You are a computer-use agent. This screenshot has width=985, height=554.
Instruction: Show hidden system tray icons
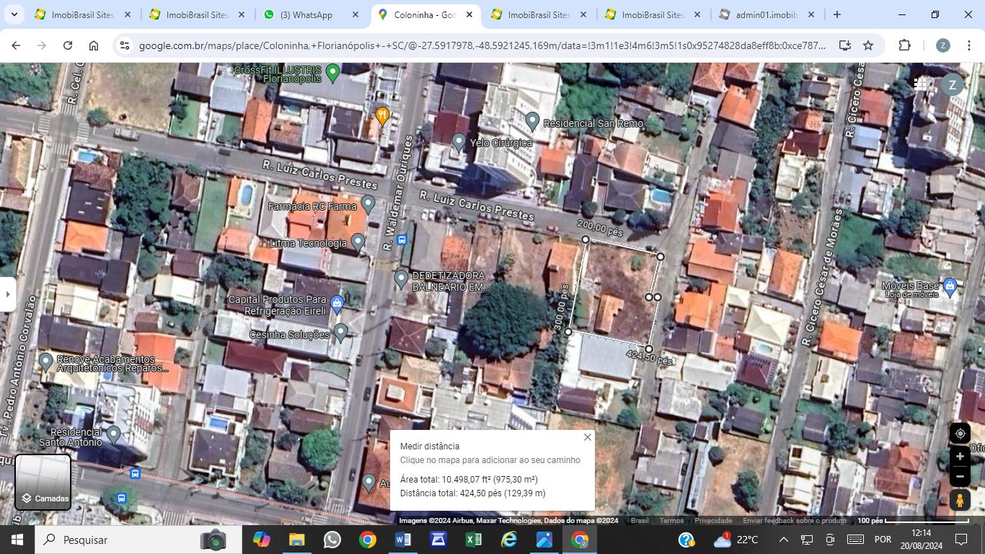pos(783,540)
